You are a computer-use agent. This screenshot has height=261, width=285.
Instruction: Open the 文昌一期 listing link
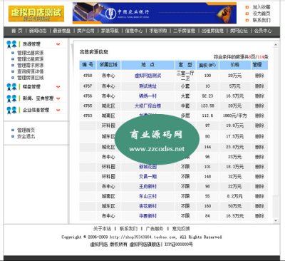[147, 177]
